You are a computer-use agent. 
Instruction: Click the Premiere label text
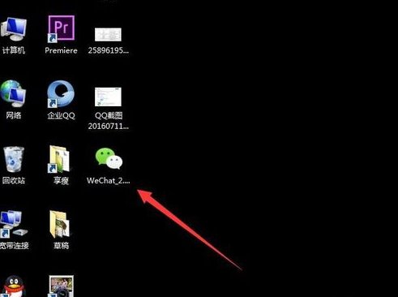pyautogui.click(x=61, y=50)
